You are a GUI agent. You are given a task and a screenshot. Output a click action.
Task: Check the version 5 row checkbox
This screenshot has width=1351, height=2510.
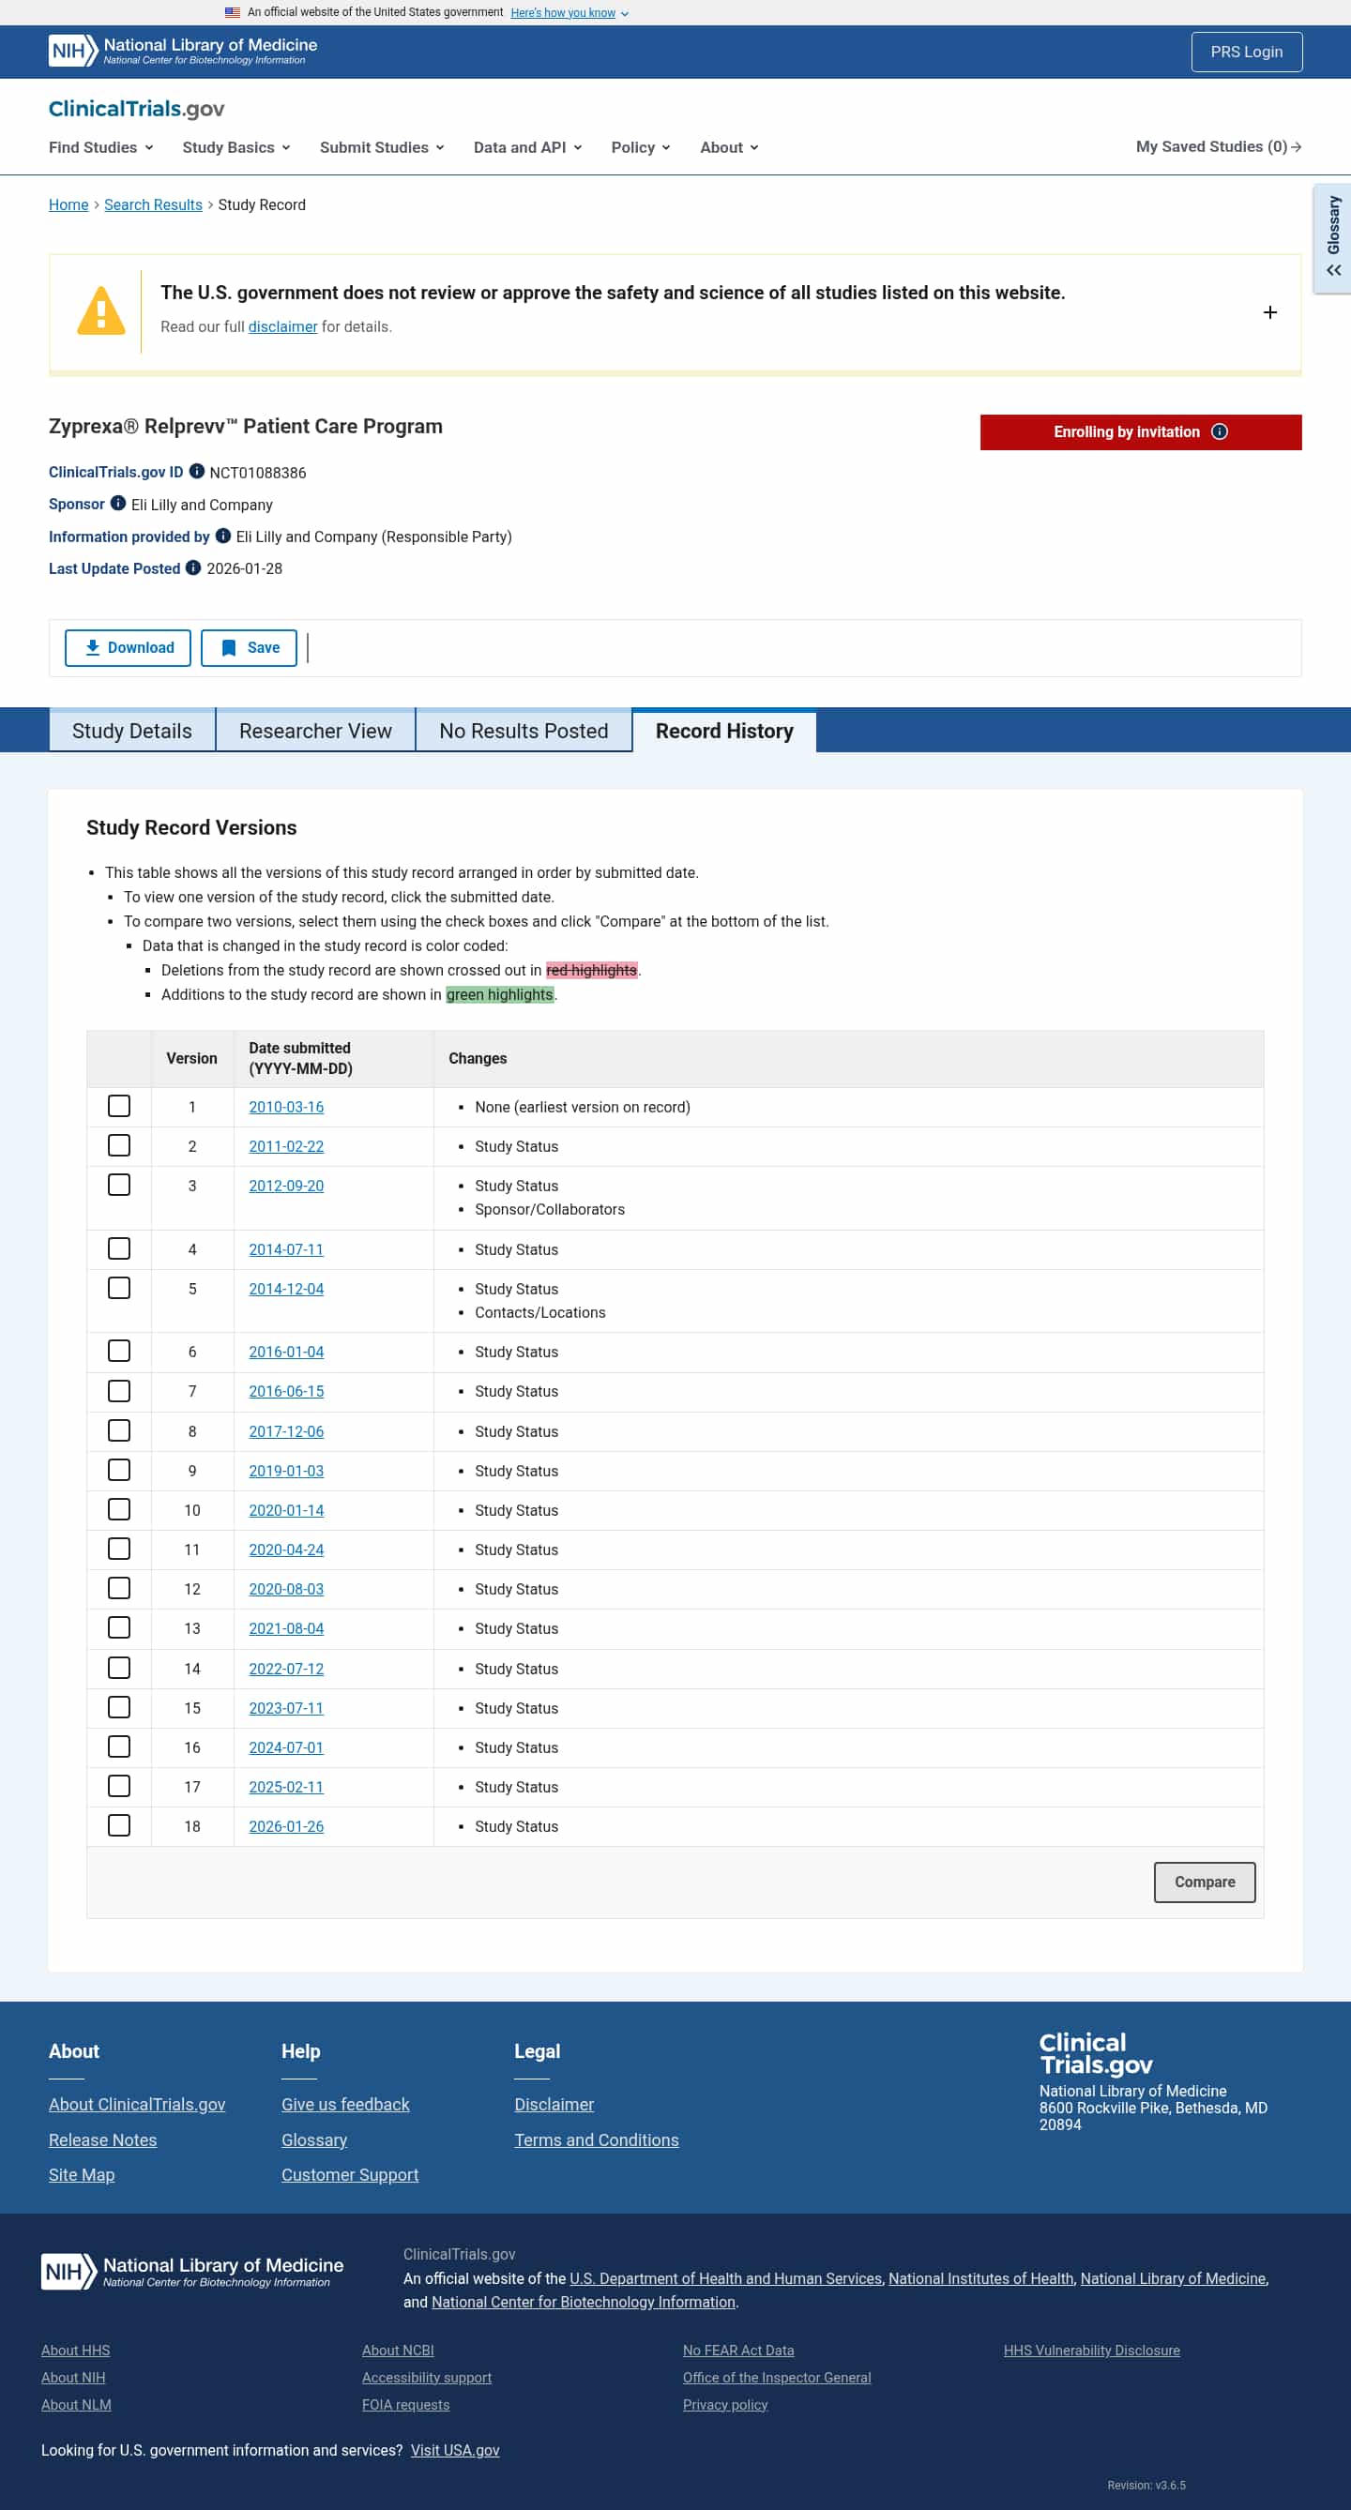coord(119,1288)
